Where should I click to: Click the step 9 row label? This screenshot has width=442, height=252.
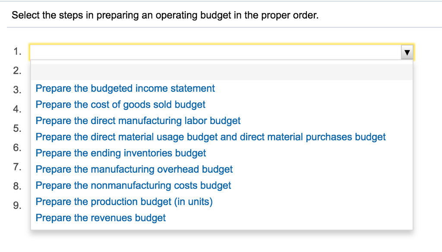point(17,205)
